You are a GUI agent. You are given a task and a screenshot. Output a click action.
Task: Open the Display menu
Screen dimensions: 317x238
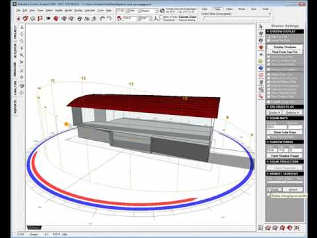click(x=78, y=11)
